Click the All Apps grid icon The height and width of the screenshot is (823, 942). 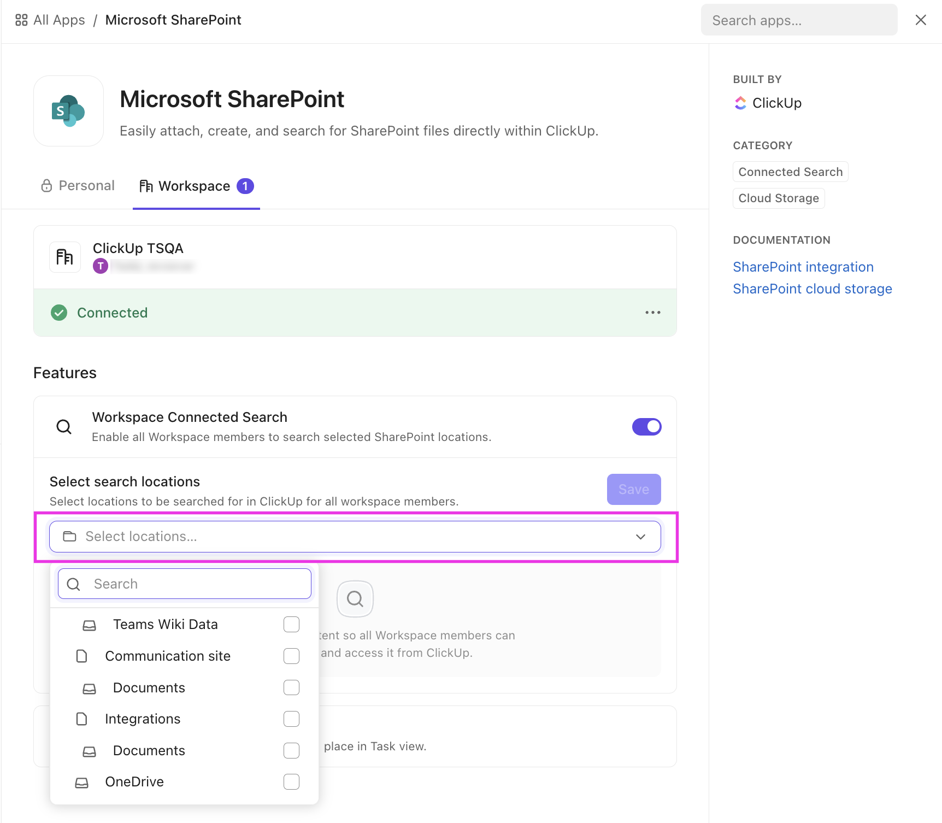[21, 20]
